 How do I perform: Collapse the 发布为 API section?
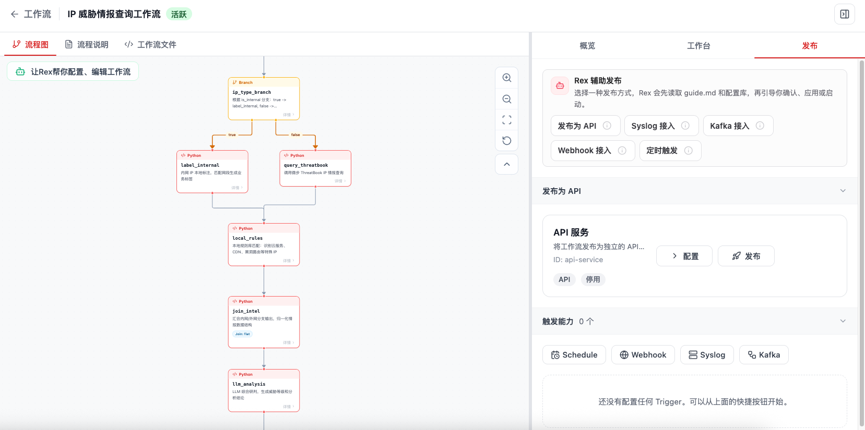pyautogui.click(x=843, y=191)
